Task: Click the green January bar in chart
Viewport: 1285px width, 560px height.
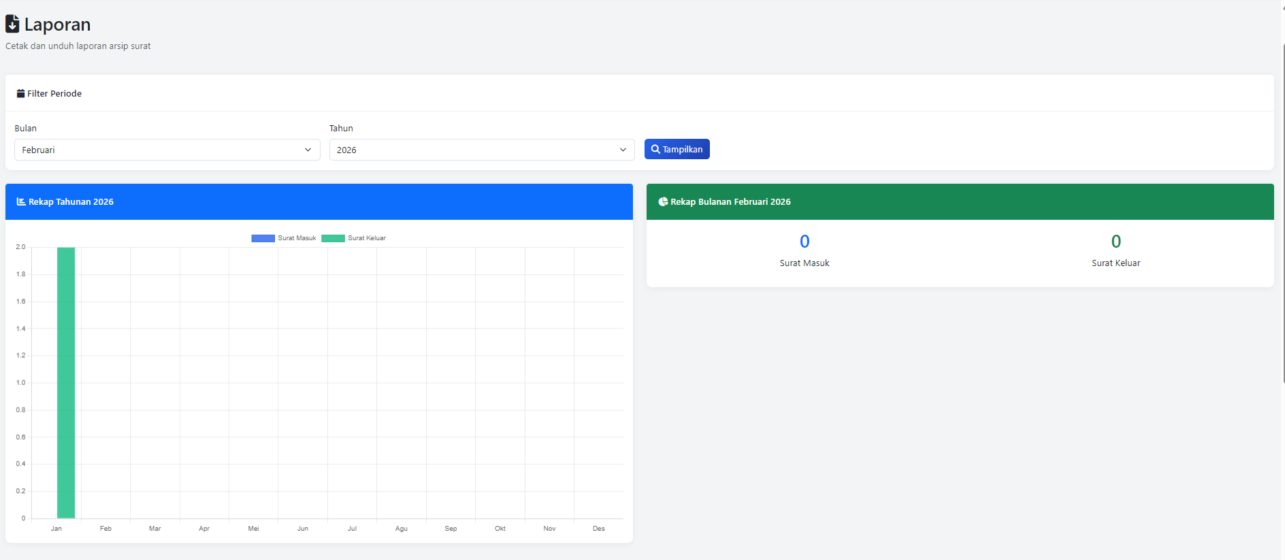Action: pyautogui.click(x=66, y=382)
